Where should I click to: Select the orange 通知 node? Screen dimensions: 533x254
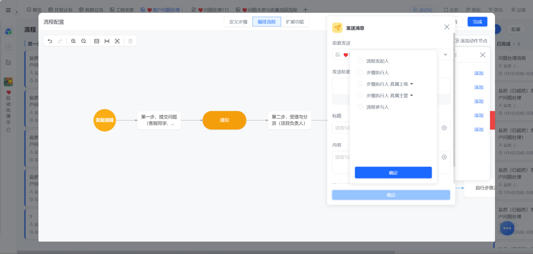(224, 120)
